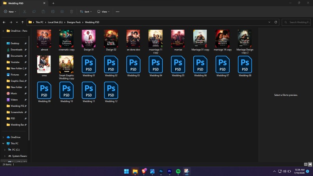
Task: Click the taskbar clock and date
Action: coord(299,171)
